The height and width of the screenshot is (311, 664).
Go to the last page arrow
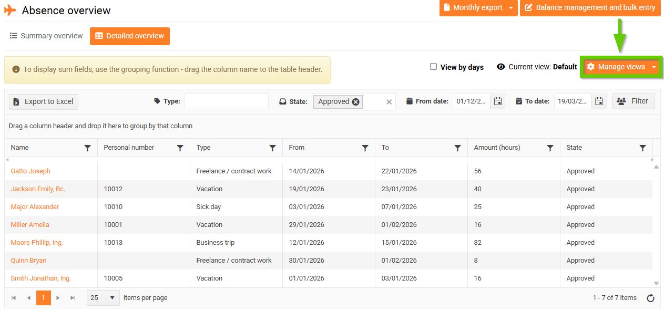73,298
